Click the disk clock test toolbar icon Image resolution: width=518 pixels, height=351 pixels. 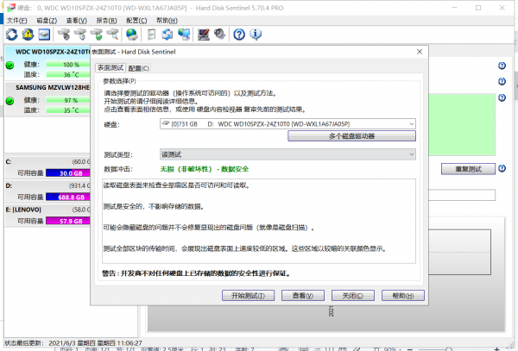click(x=80, y=34)
